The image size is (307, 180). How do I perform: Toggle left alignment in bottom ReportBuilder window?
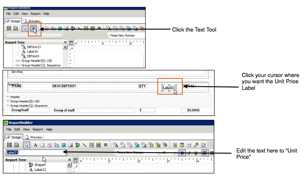coord(205,153)
